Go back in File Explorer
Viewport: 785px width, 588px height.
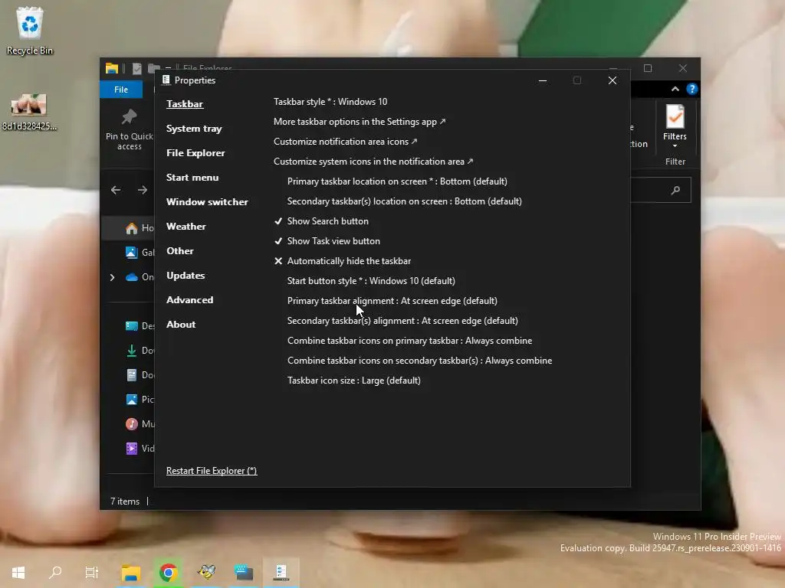tap(116, 190)
